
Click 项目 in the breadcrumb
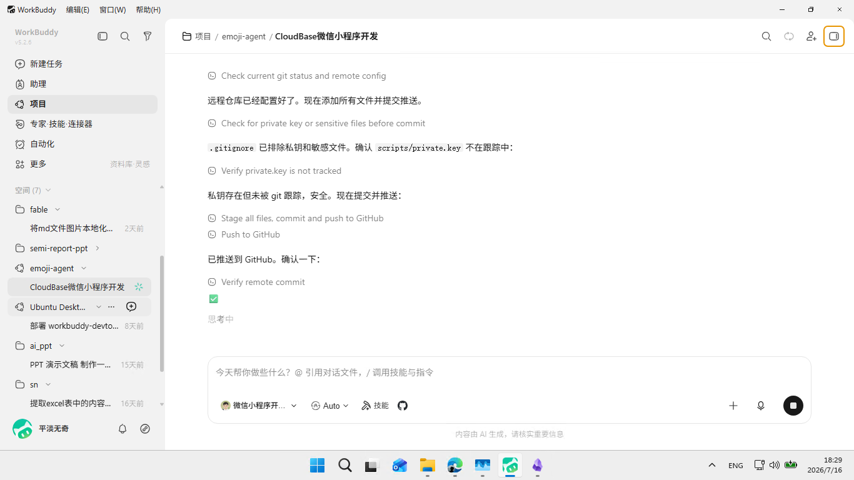[203, 36]
